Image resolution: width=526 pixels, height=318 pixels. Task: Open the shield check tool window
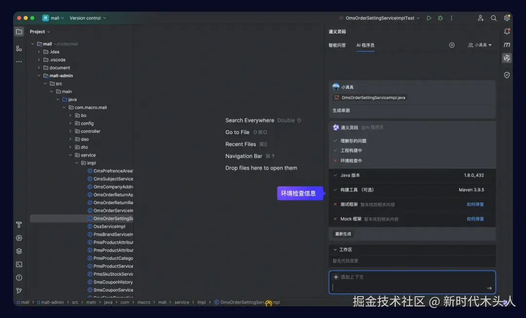click(507, 75)
